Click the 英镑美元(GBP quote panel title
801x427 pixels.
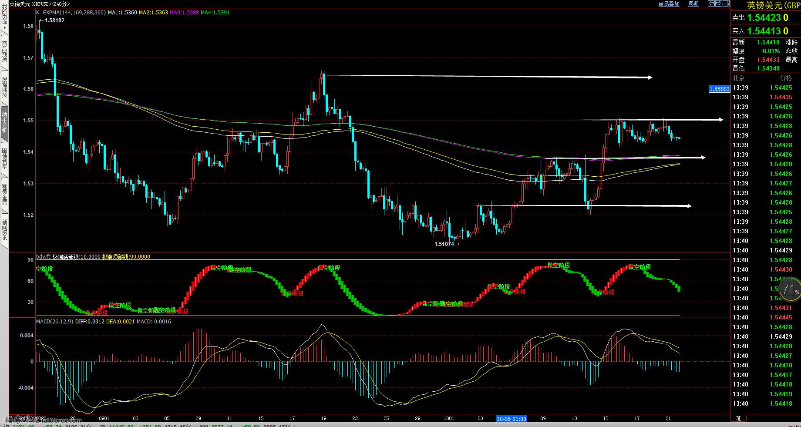774,5
